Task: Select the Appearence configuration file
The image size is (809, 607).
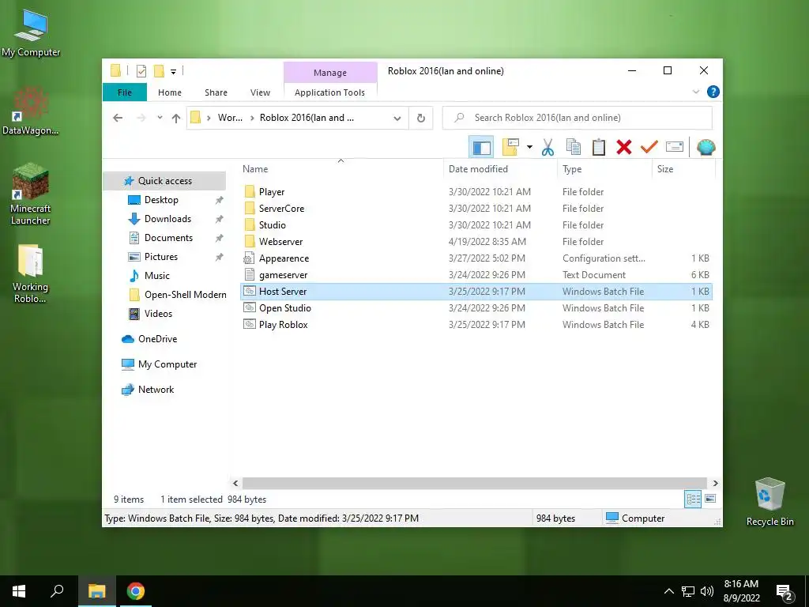Action: point(476,258)
